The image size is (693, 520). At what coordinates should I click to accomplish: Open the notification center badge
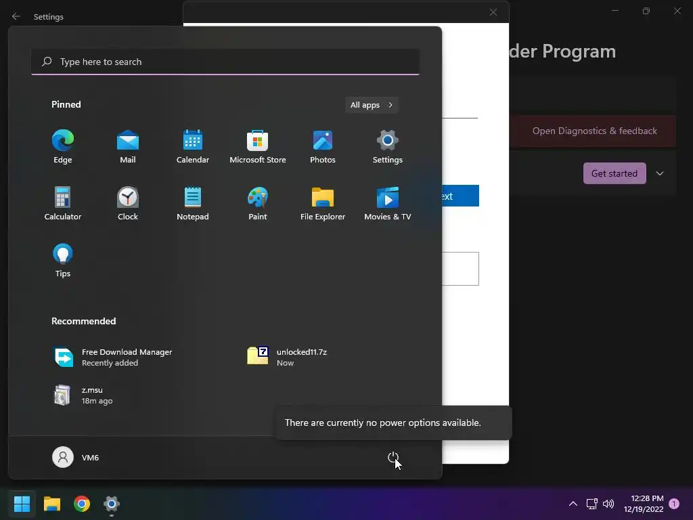click(x=674, y=504)
